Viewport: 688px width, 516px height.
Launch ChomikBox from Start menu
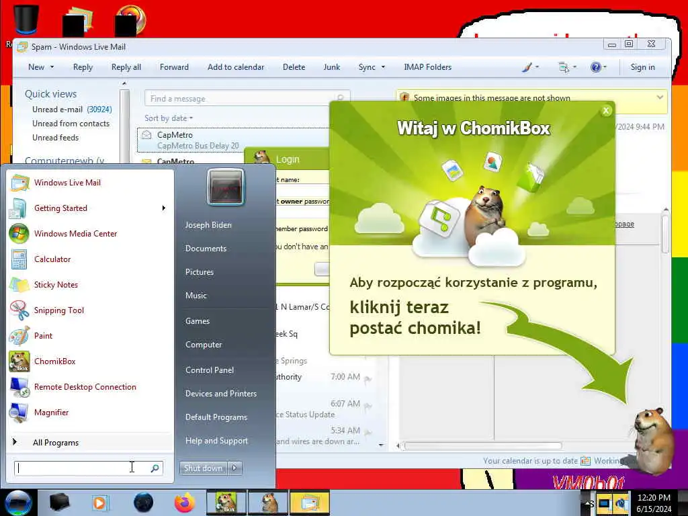click(x=55, y=361)
